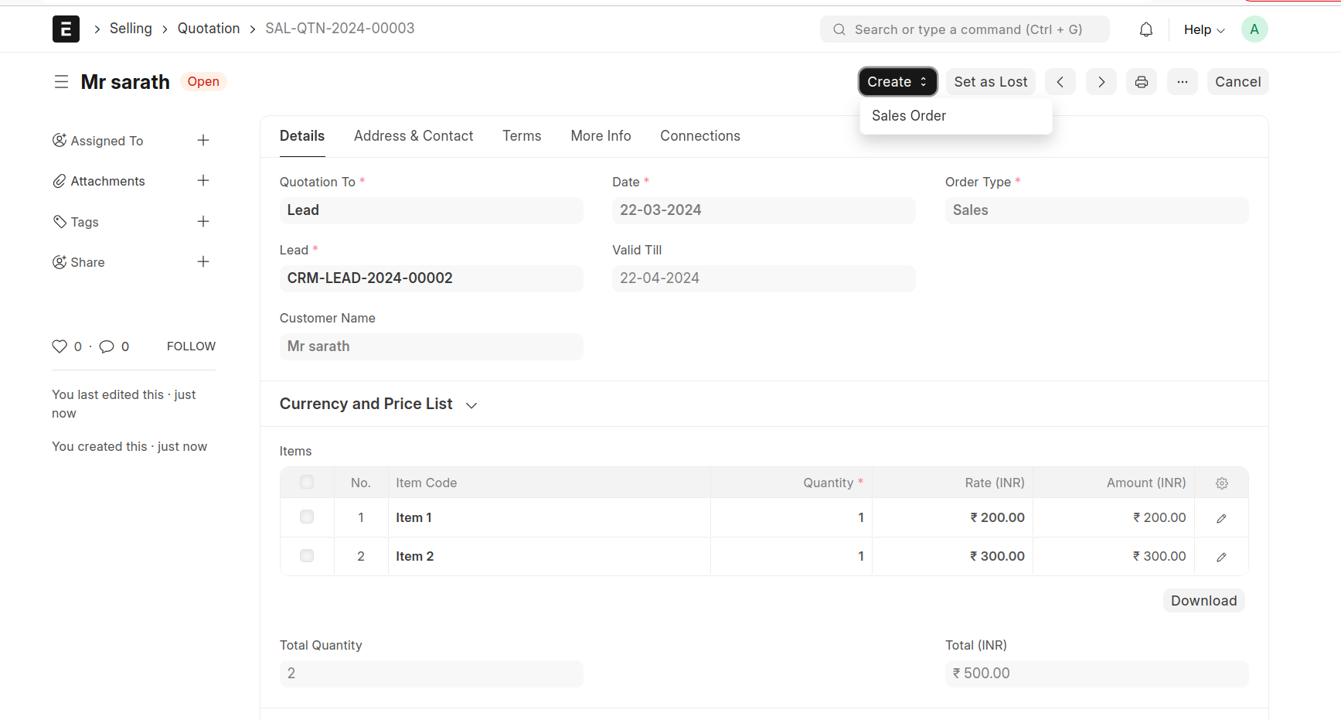1341x720 pixels.
Task: Open items table settings gear
Action: [x=1221, y=483]
